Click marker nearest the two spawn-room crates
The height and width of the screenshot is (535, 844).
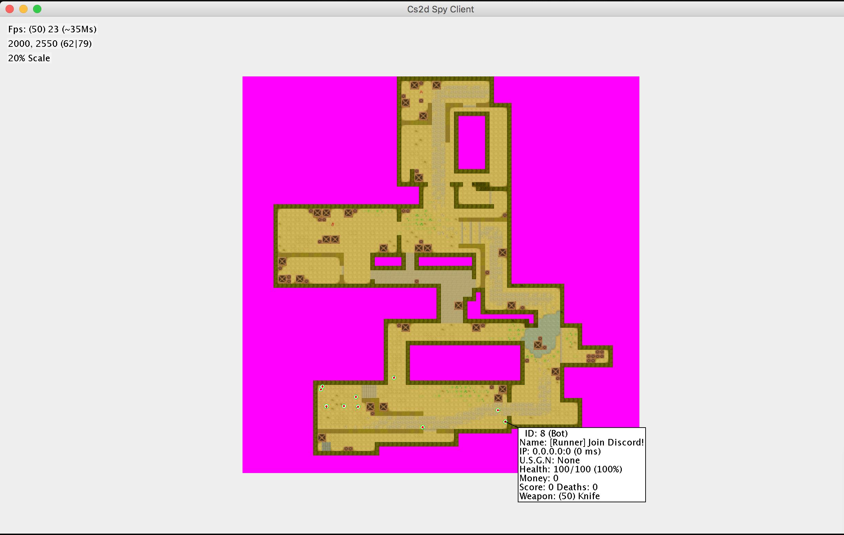click(358, 407)
